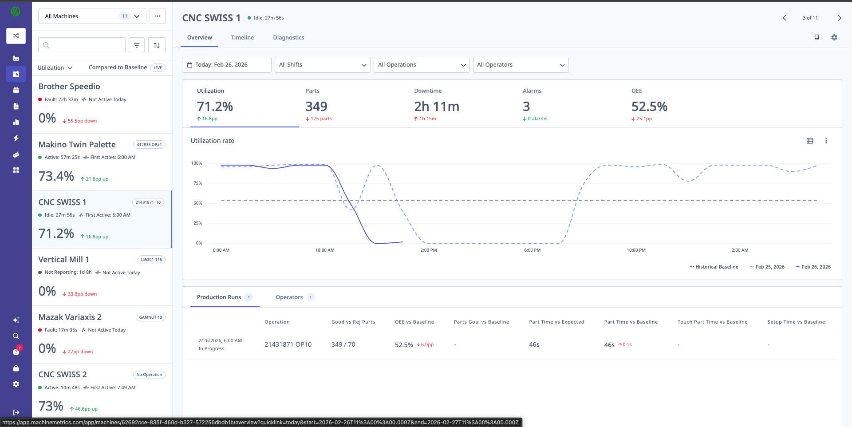852x427 pixels.
Task: Select the factory icon in the sidebar
Action: click(x=16, y=58)
